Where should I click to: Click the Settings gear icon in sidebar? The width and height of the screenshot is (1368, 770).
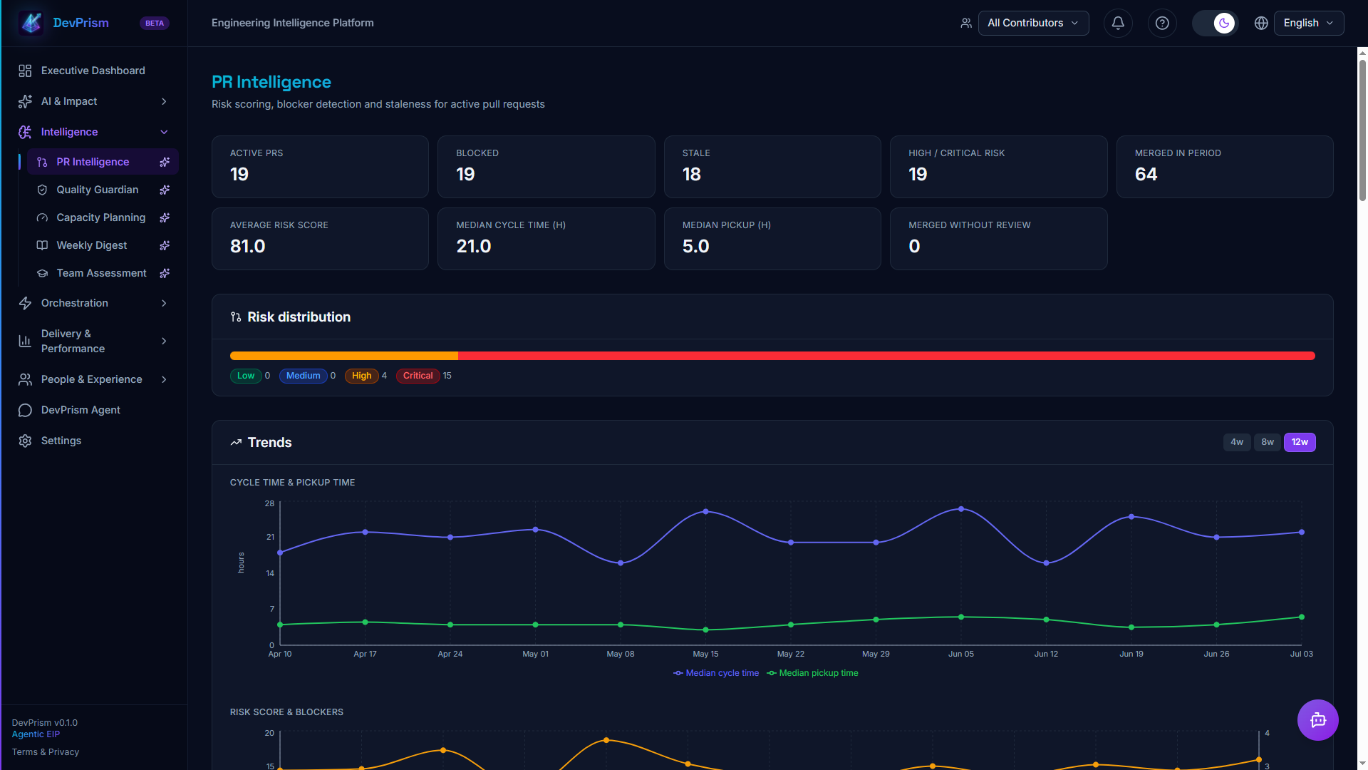[25, 441]
